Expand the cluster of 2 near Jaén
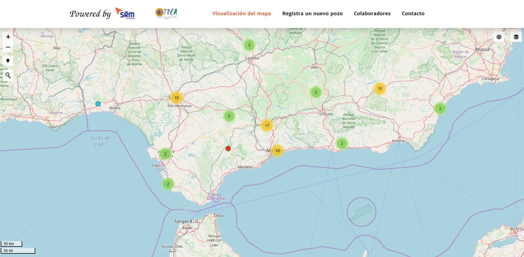 (316, 92)
